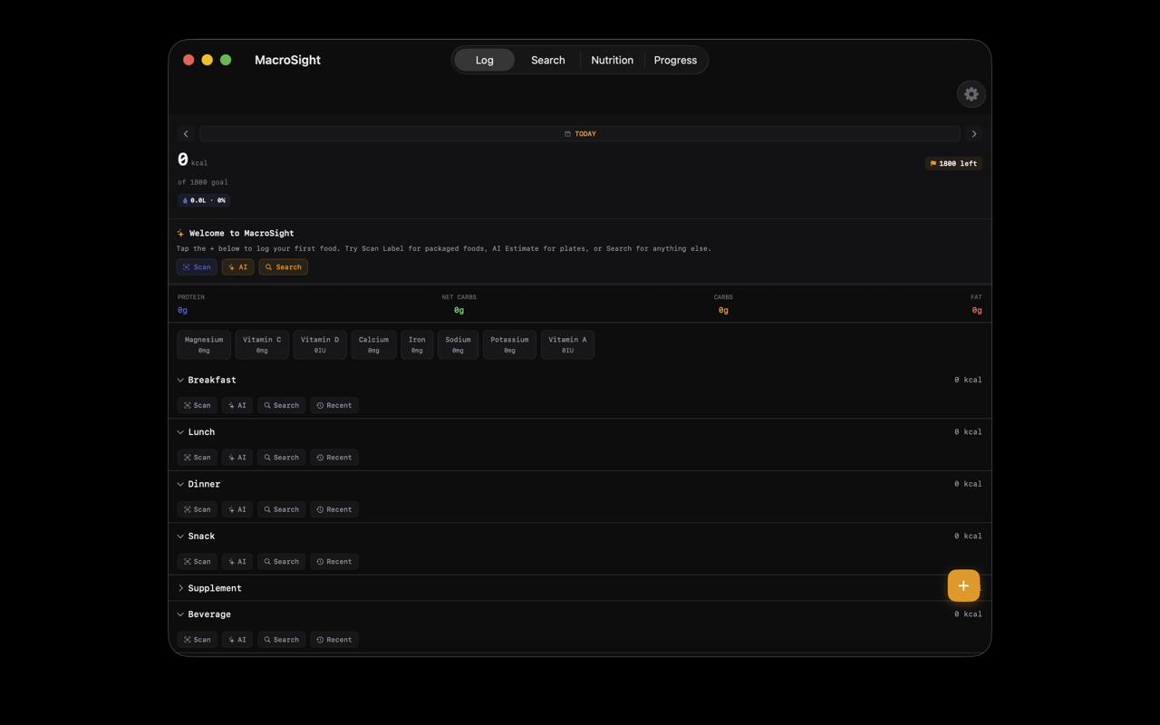Scan a label for Beverage

[197, 640]
